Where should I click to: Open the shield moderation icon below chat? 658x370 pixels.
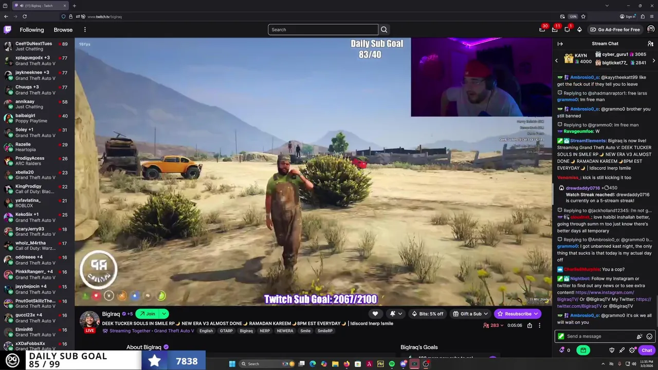pos(612,350)
